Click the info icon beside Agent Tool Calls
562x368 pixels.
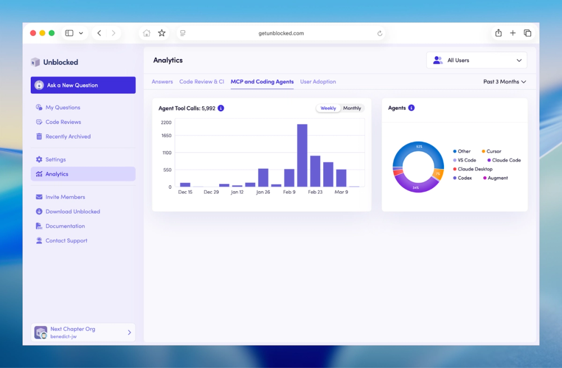(221, 108)
